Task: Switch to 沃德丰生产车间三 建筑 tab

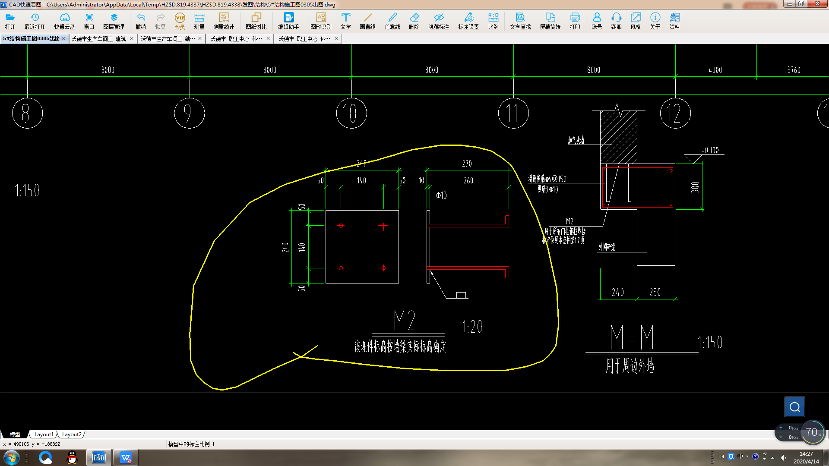Action: coord(98,38)
